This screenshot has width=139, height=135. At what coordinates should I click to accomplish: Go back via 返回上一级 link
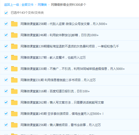pos(12,5)
